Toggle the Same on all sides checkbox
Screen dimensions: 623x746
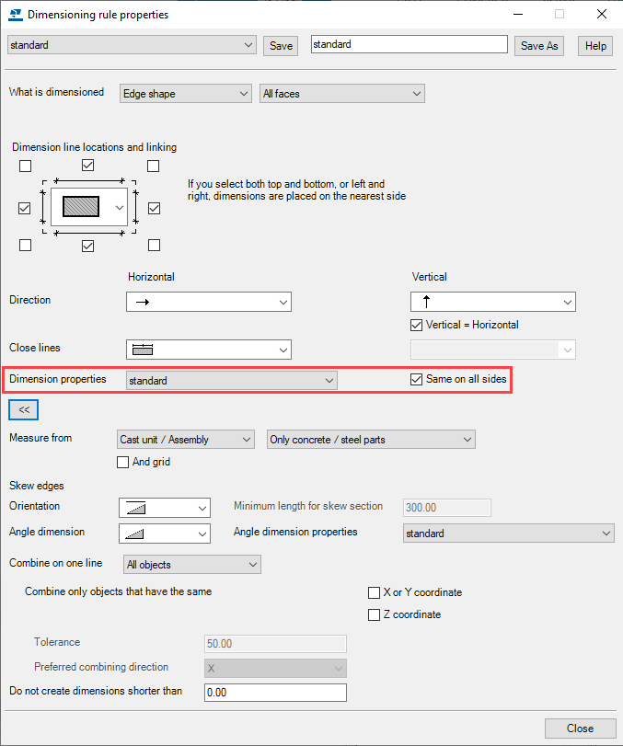tap(416, 379)
